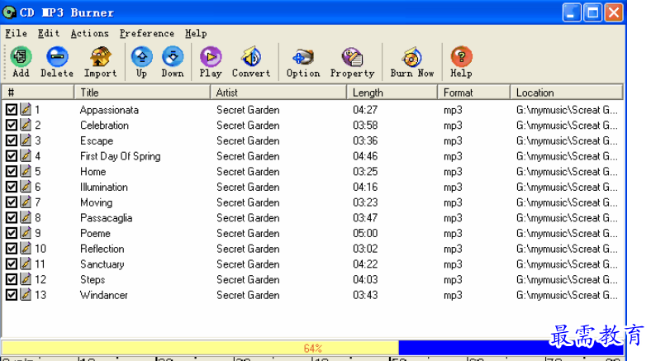Screen dimensions: 651x361
Task: Uncheck the Appassionata track checkbox
Action: click(12, 110)
